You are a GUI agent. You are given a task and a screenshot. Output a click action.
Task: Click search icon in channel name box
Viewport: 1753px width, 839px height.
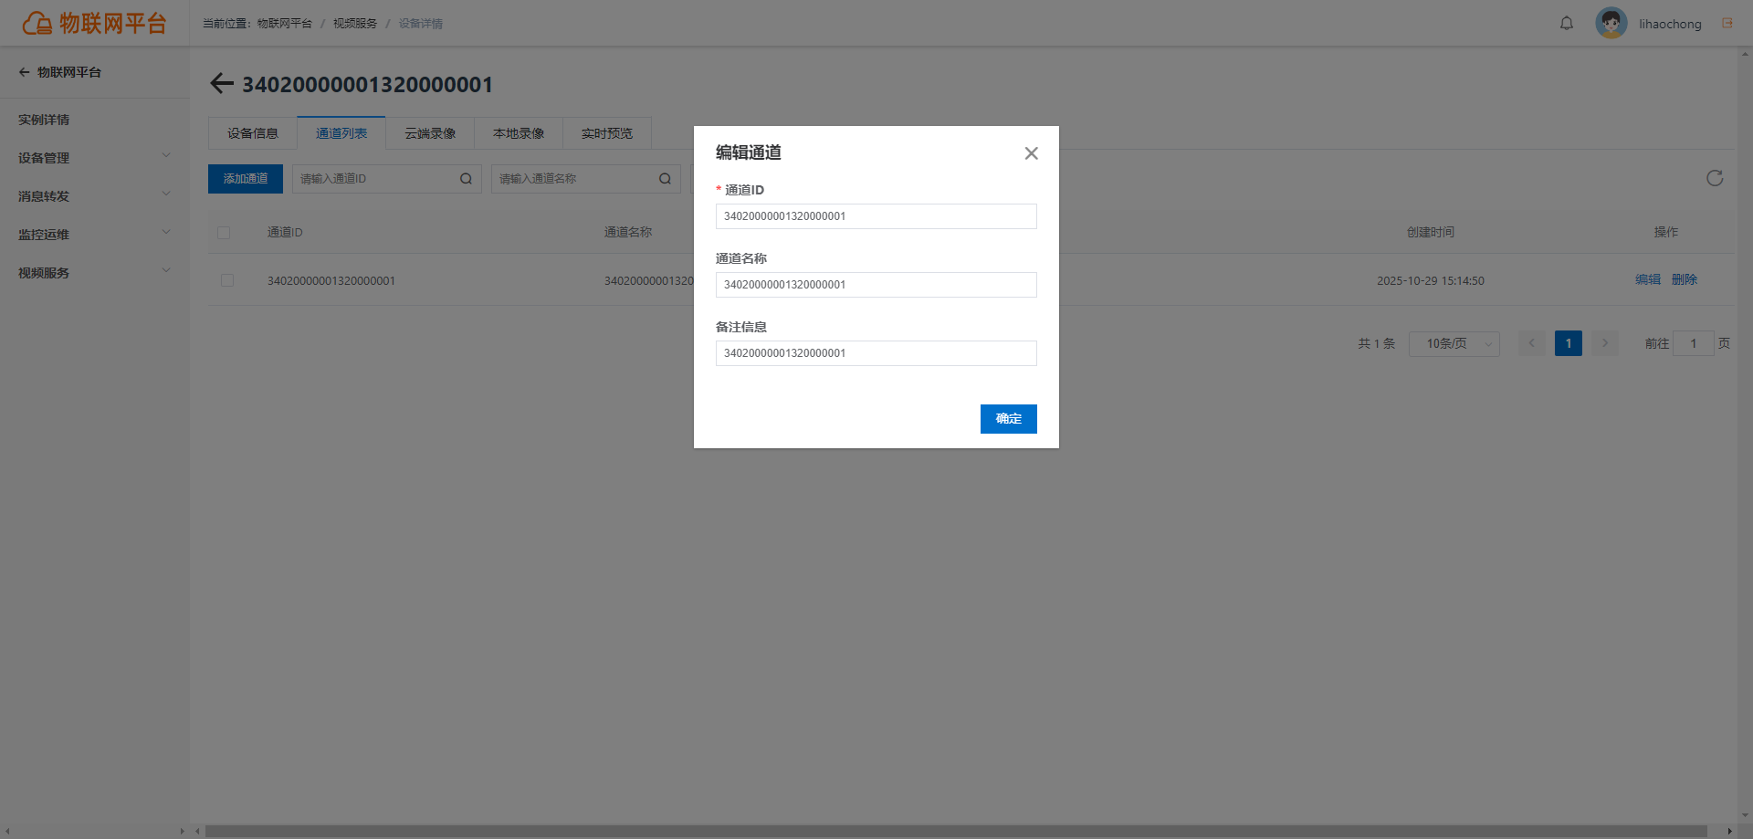[665, 179]
